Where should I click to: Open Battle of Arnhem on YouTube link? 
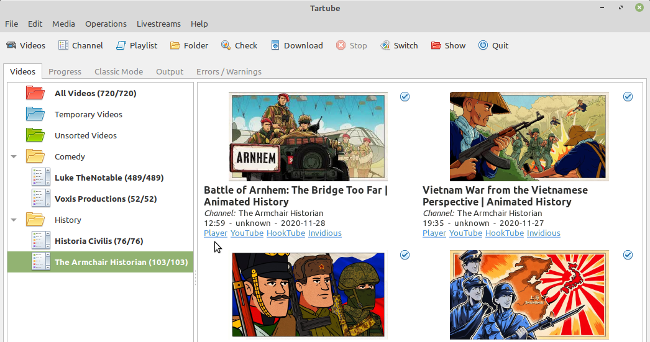(247, 233)
